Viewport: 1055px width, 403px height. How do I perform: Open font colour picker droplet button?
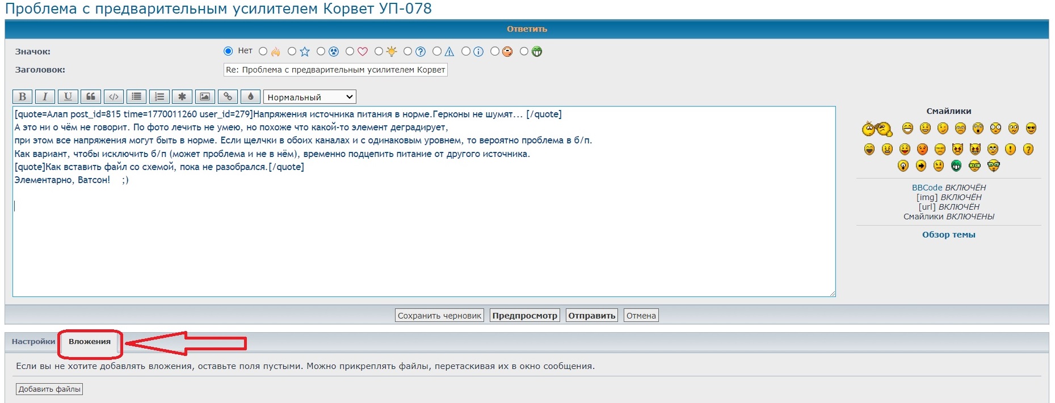251,97
